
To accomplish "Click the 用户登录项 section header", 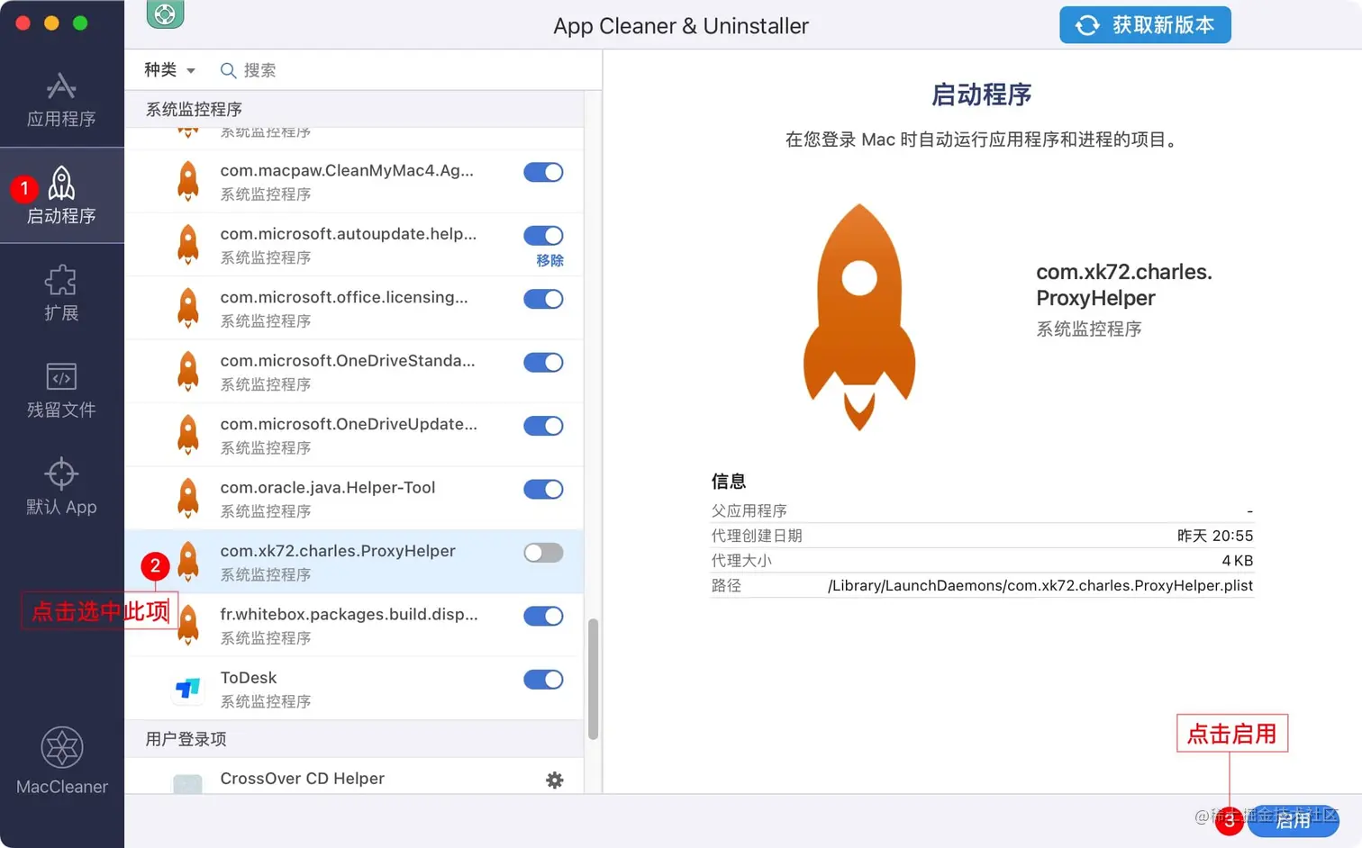I will (x=186, y=739).
